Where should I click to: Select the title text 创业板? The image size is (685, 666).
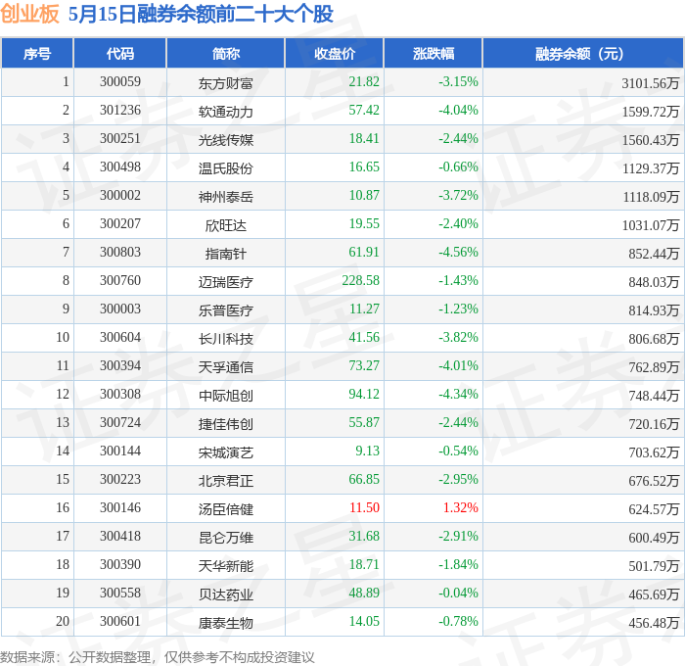(x=29, y=14)
